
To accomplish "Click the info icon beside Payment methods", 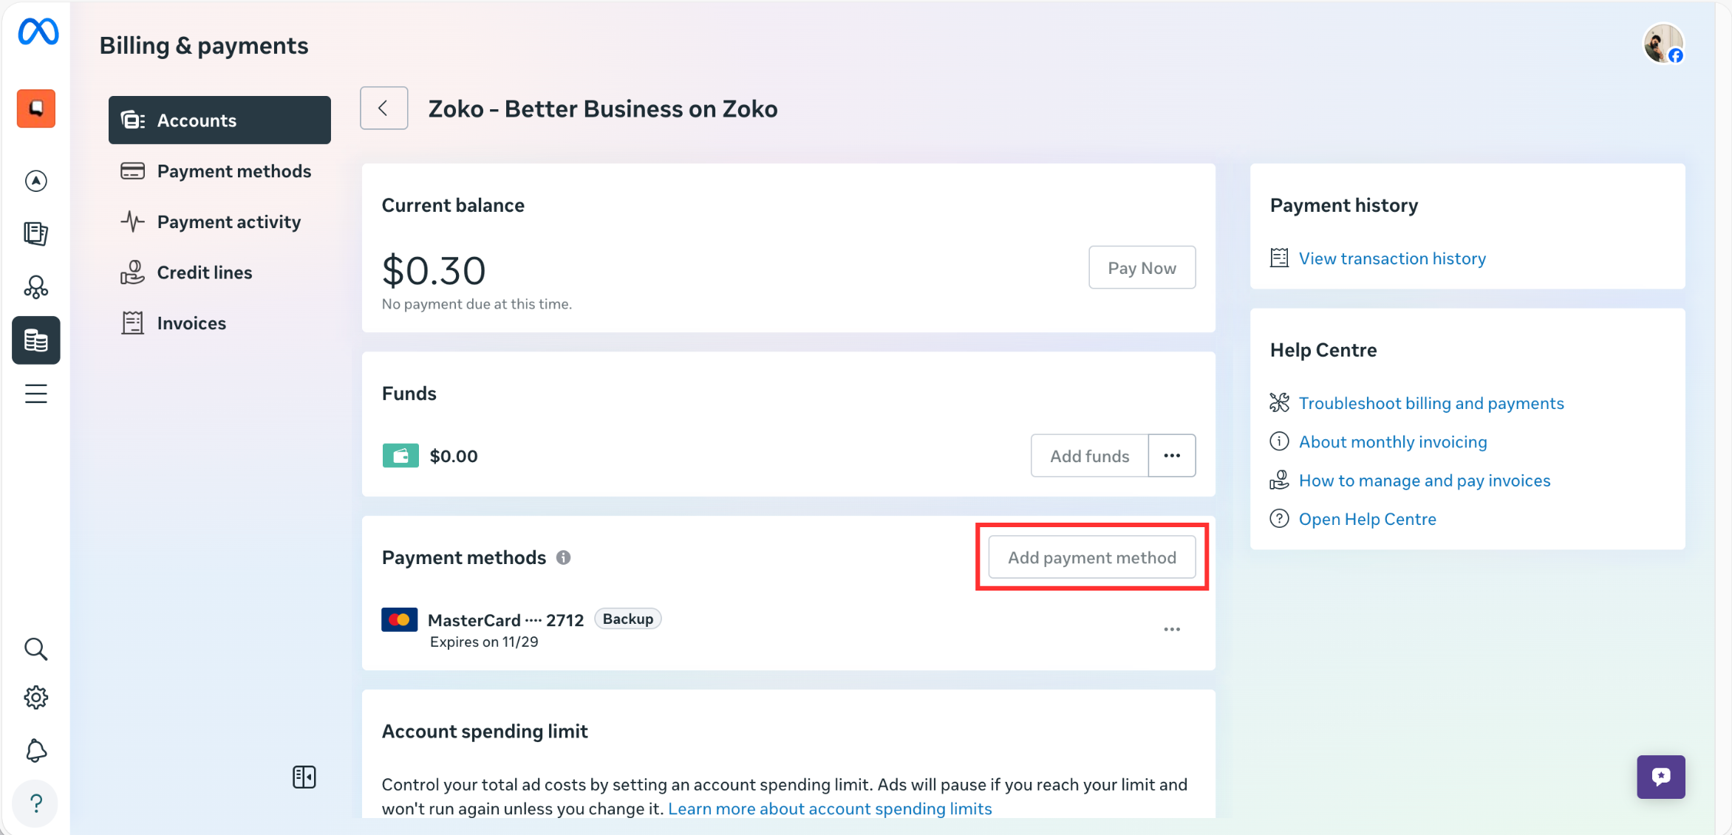I will (x=564, y=557).
